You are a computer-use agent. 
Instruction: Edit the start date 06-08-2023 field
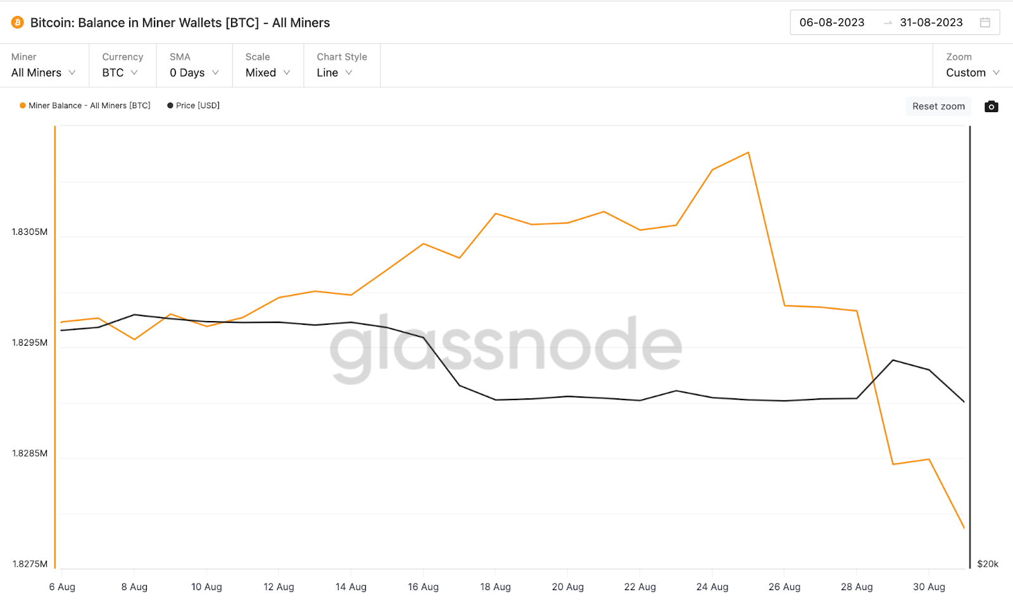[x=832, y=23]
